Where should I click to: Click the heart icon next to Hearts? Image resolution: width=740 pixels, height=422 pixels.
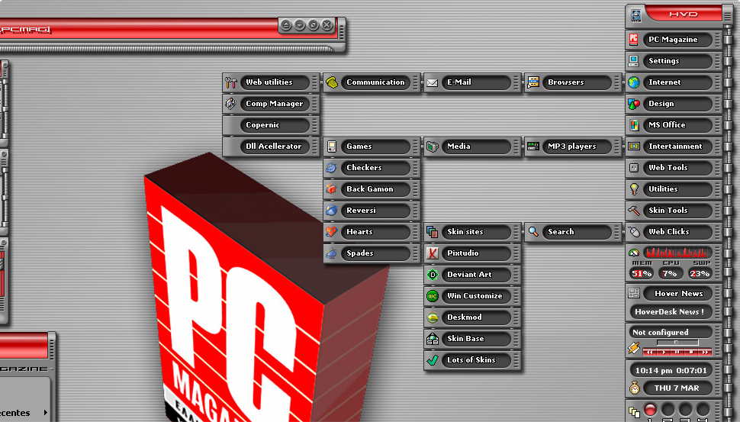tap(331, 232)
